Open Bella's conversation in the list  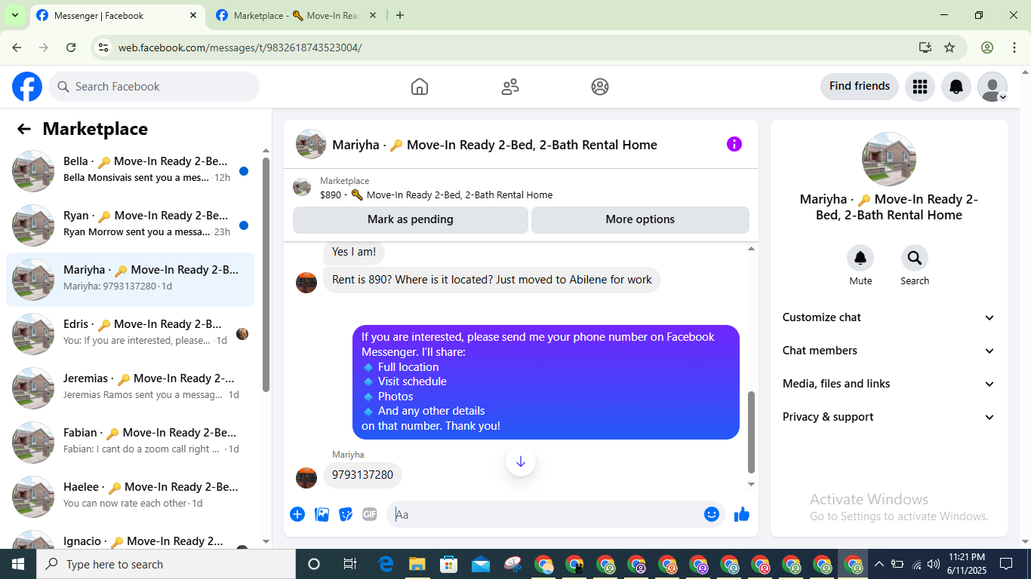click(130, 171)
